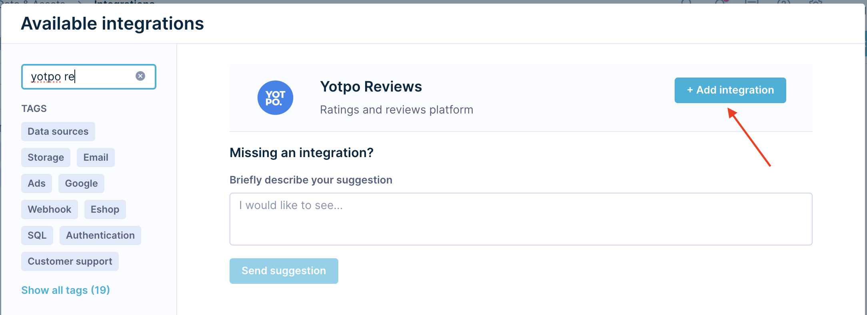Click the TAGS section label
867x315 pixels.
pos(34,109)
